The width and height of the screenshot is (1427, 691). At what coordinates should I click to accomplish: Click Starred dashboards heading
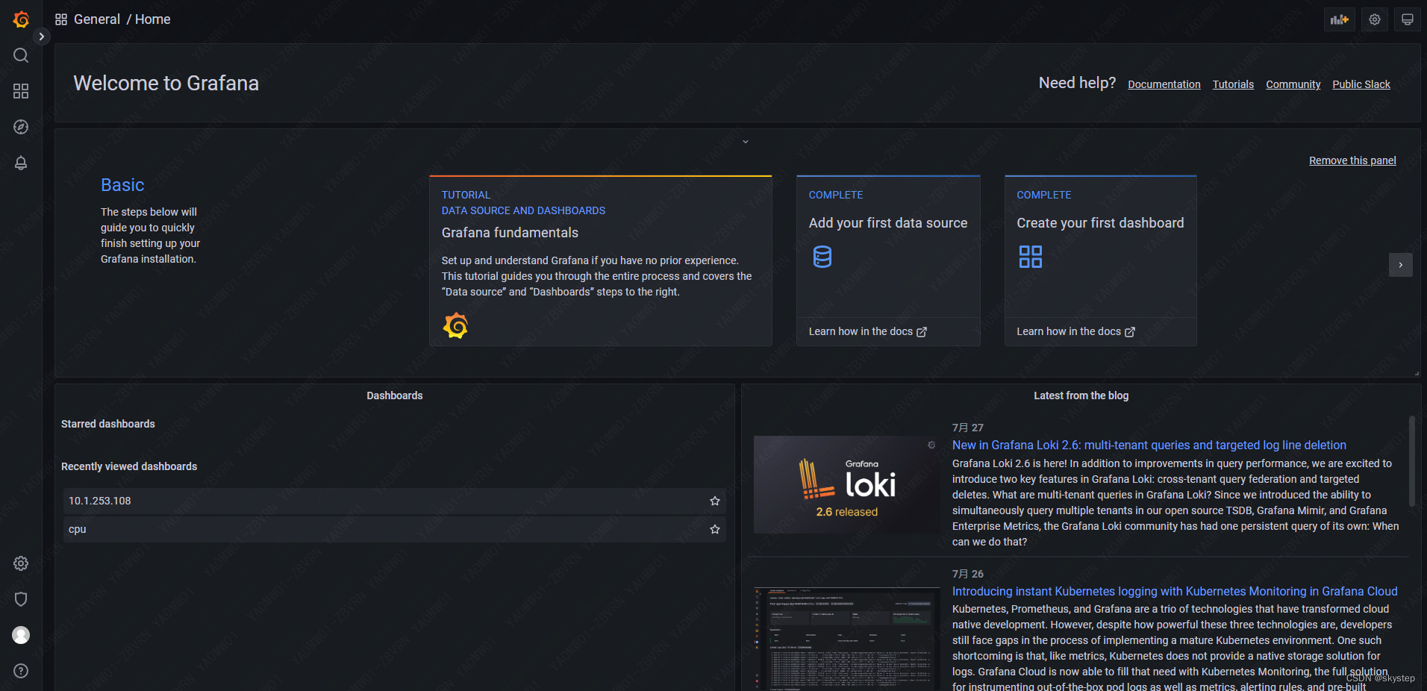tap(108, 424)
